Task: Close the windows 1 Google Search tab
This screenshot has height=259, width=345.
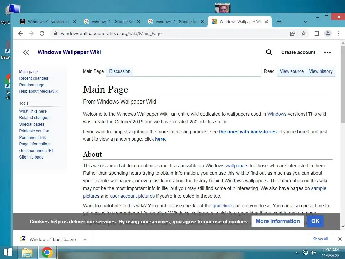Action: point(139,22)
